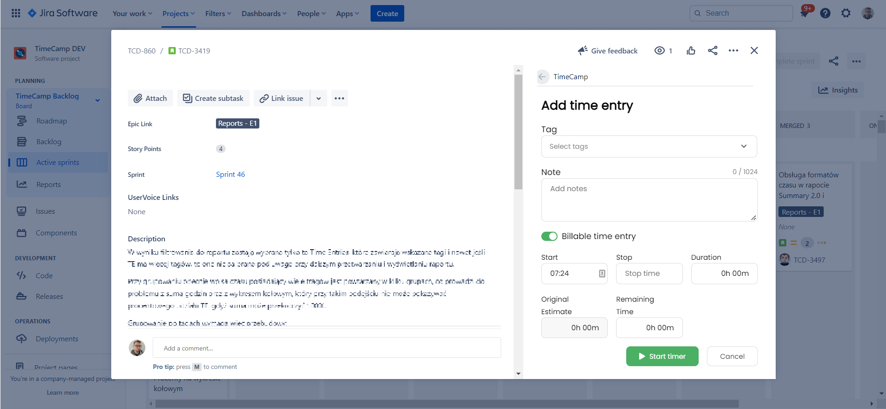Open Backlog in the sidebar

tap(58, 142)
